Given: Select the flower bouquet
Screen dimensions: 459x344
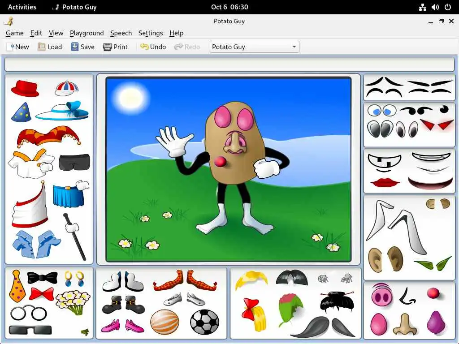Looking at the screenshot, I should pyautogui.click(x=73, y=302).
